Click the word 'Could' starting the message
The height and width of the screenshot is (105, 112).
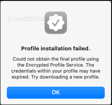tap(19, 59)
